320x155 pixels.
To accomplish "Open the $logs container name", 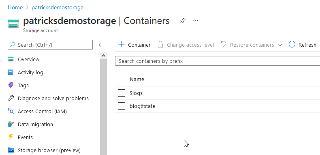I will click(x=136, y=93).
